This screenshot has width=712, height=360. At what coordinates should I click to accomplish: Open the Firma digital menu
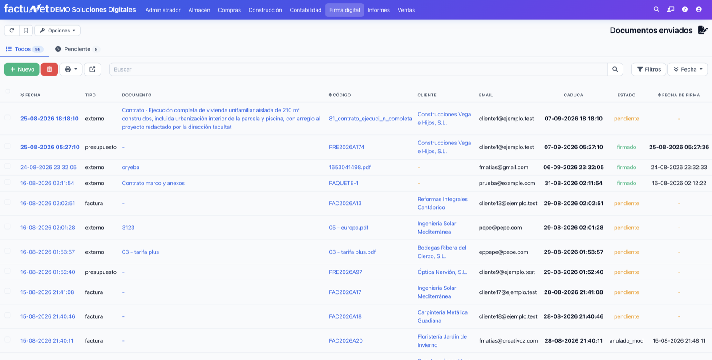pos(344,10)
